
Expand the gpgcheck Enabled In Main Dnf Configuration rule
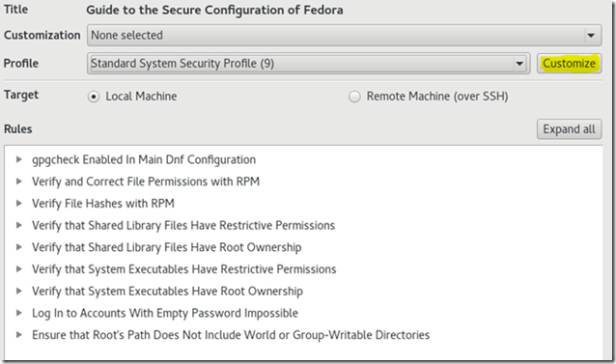[x=18, y=159]
